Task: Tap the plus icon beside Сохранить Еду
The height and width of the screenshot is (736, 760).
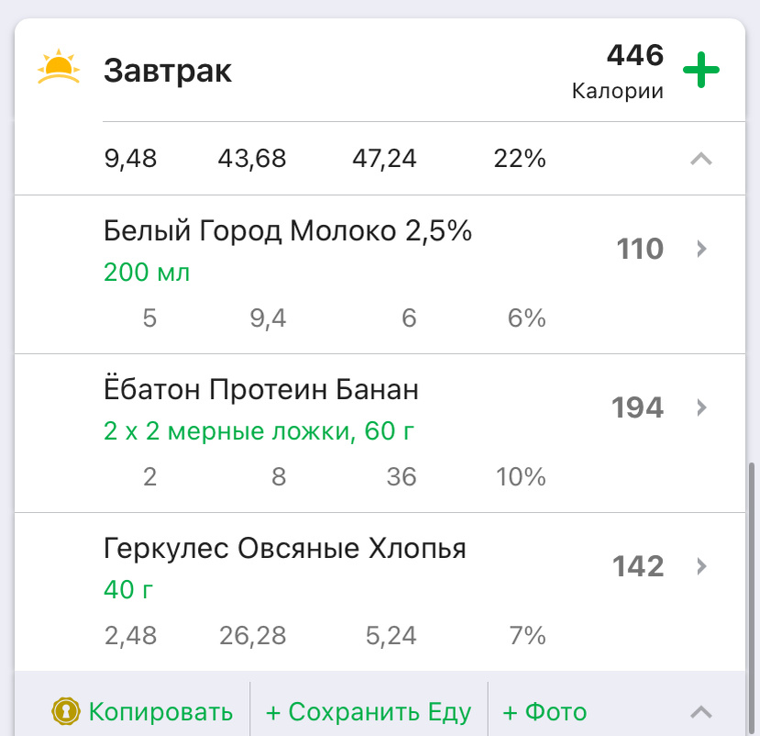Action: tap(274, 711)
